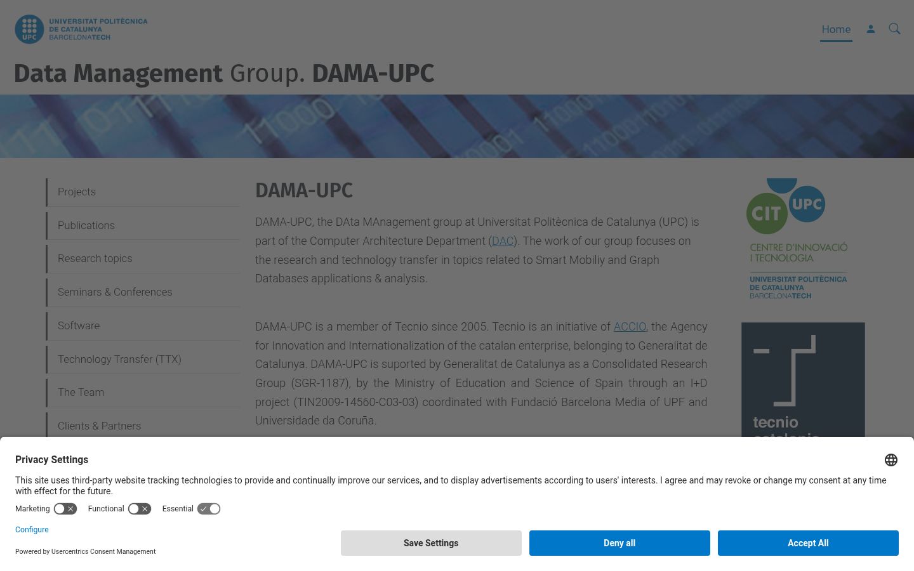Click the CIT UPC logo image
This screenshot has width=914, height=571.
pos(797,239)
